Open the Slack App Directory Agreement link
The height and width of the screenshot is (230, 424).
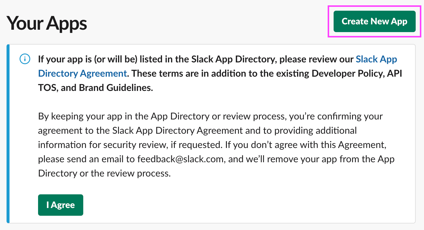(376, 59)
